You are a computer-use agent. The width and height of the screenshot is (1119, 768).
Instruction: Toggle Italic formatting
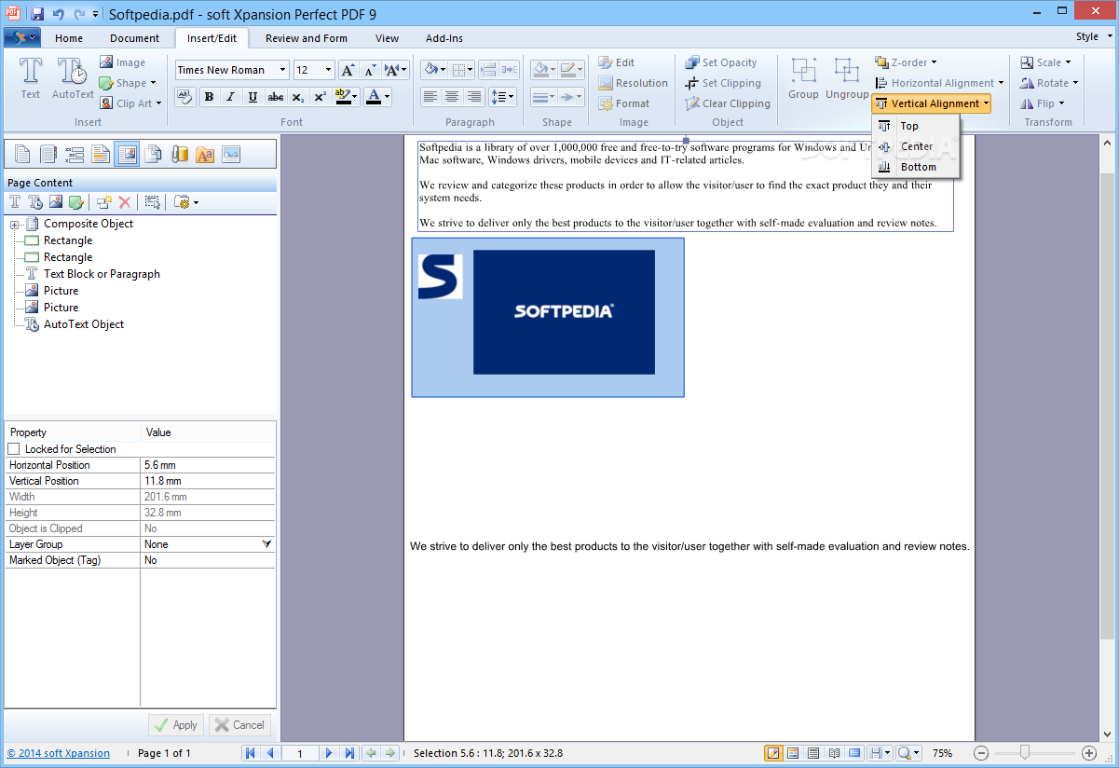click(231, 97)
